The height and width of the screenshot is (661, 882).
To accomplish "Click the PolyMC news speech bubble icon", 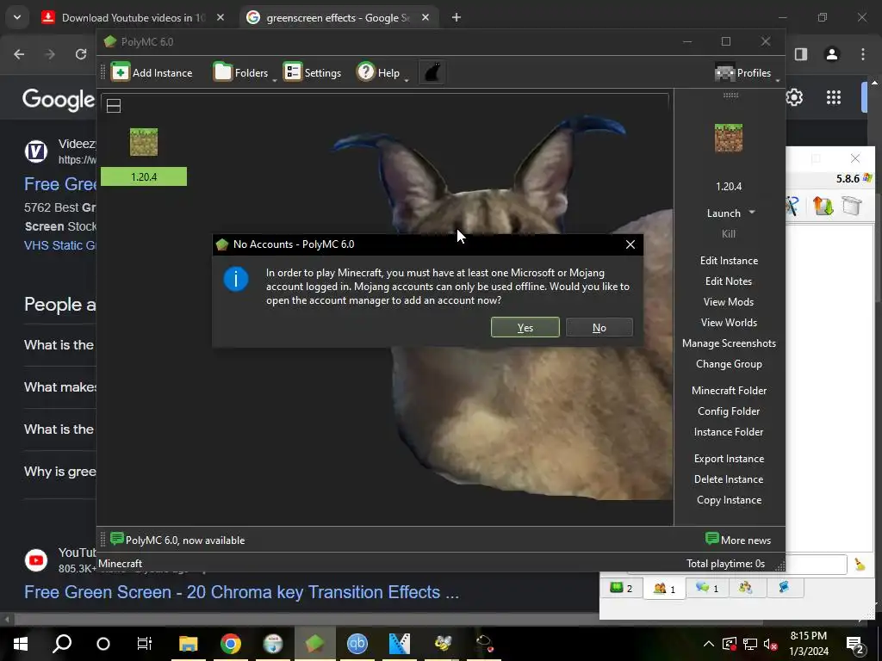I will tap(117, 539).
